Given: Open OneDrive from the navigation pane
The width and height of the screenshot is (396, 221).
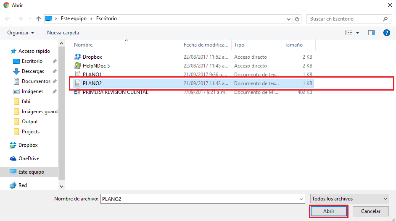Looking at the screenshot, I should pyautogui.click(x=29, y=159).
